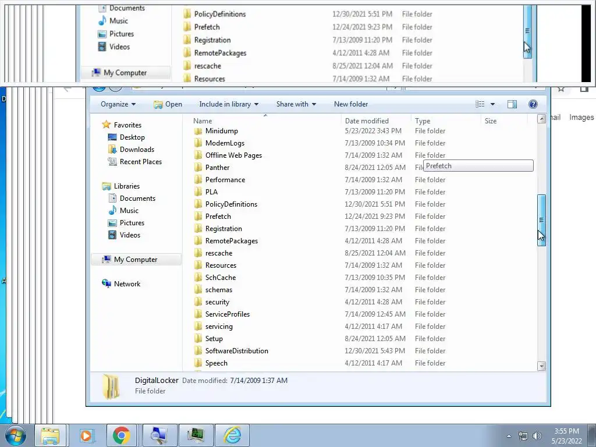Open the Music library
Image resolution: width=596 pixels, height=447 pixels.
123,210
